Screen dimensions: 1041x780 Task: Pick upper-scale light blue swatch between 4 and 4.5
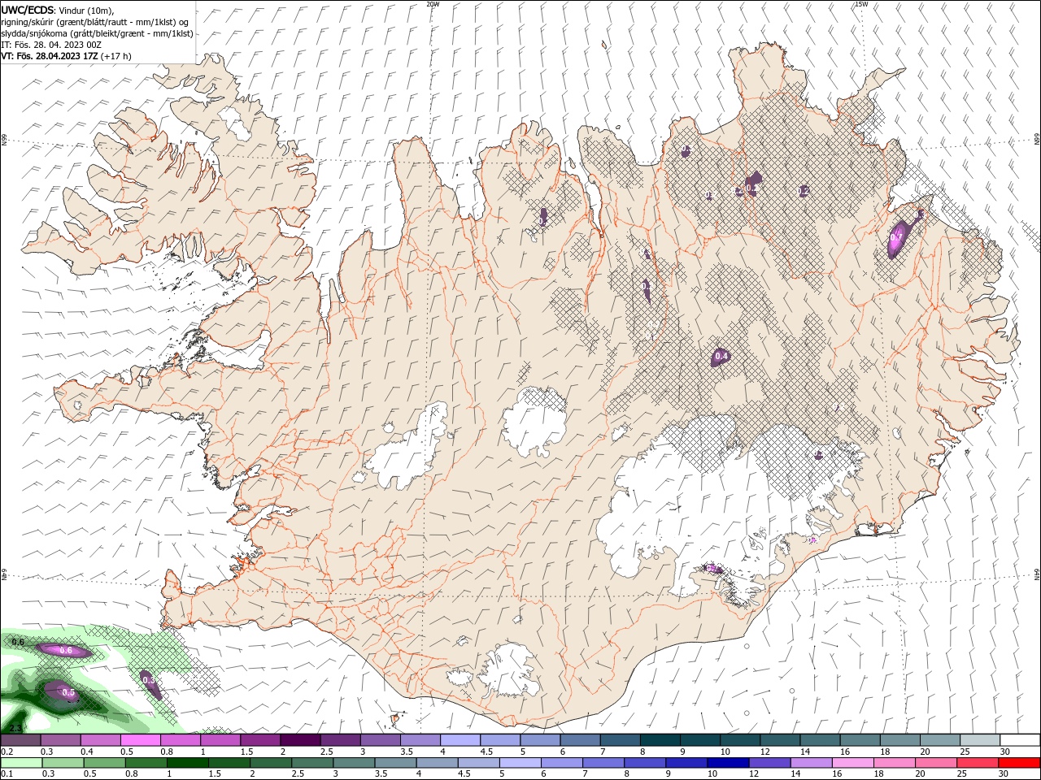[460, 740]
